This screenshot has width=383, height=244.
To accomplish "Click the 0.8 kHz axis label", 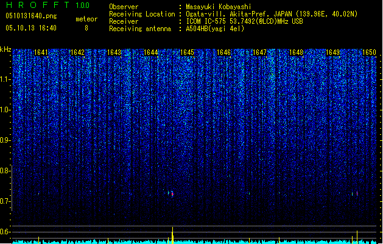I will (x=5, y=171).
